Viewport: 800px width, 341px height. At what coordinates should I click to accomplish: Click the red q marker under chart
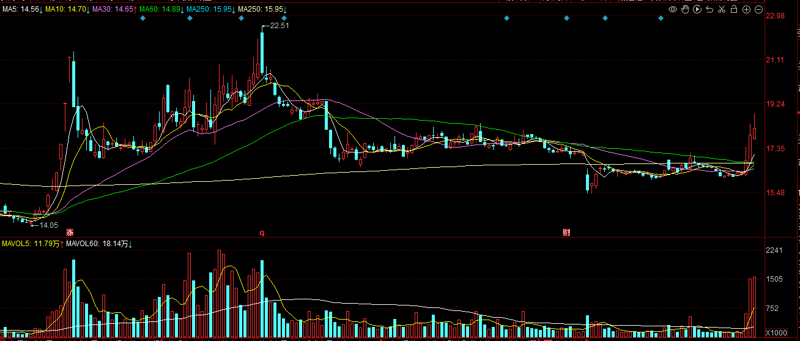pos(262,233)
